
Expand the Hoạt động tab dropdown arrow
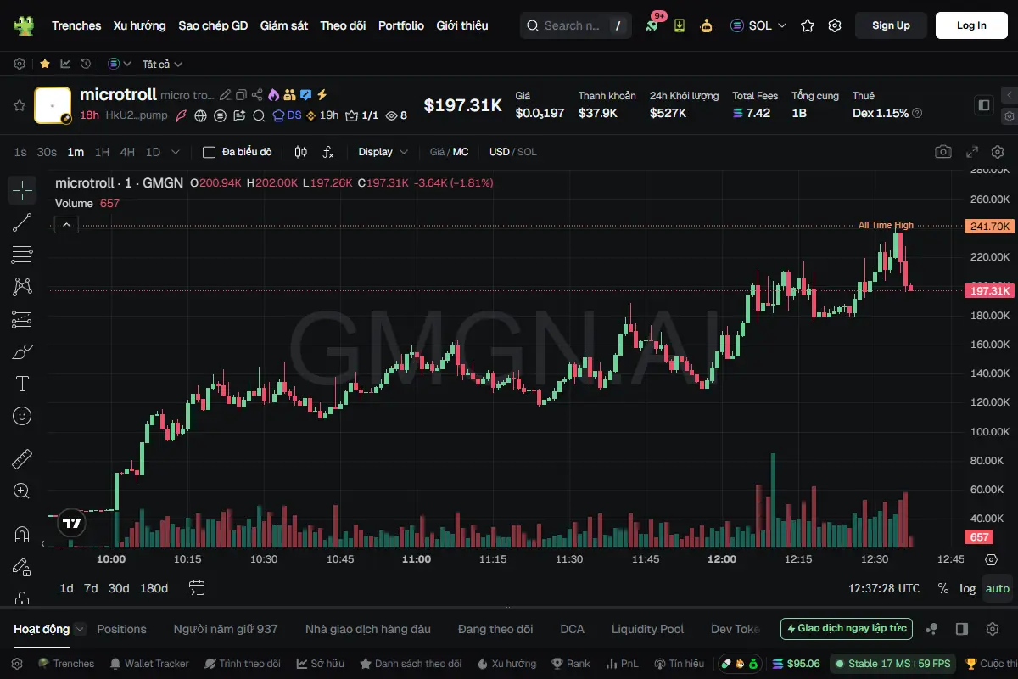tap(80, 629)
